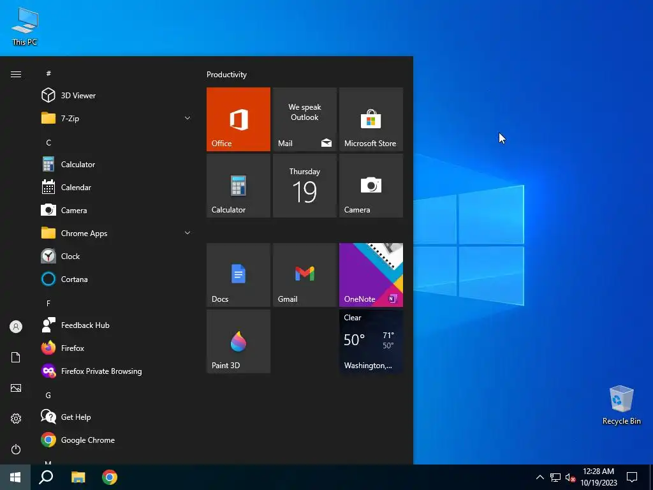653x490 pixels.
Task: Select the This PC desktop icon
Action: [x=25, y=27]
